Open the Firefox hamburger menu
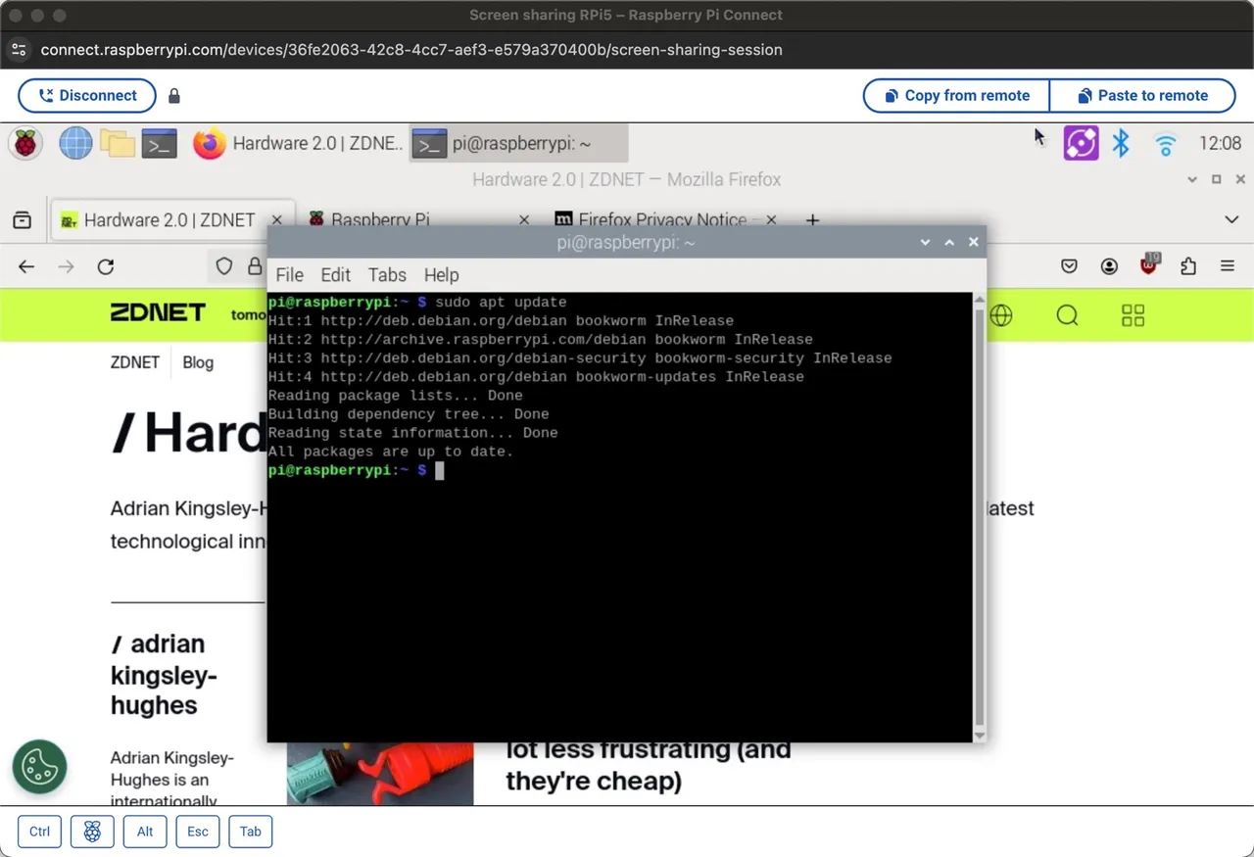Screen dimensions: 1254x857 (1228, 266)
